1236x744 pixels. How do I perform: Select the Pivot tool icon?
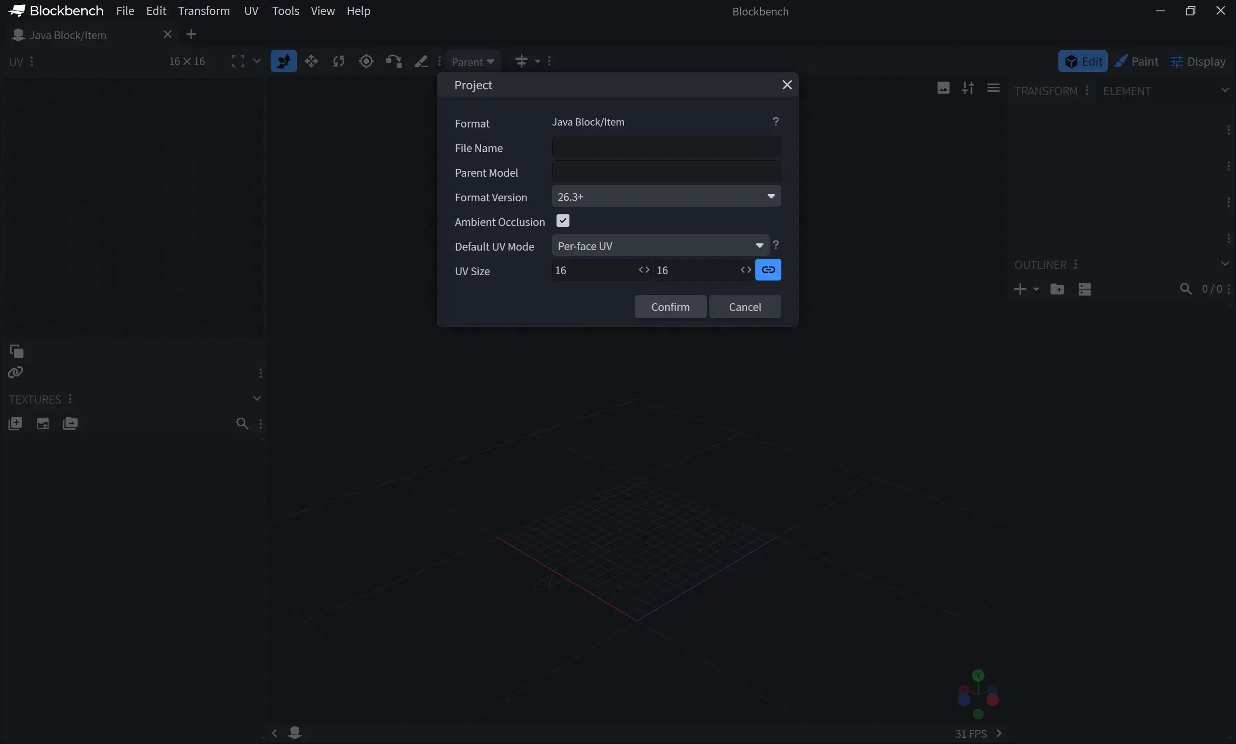pyautogui.click(x=366, y=61)
